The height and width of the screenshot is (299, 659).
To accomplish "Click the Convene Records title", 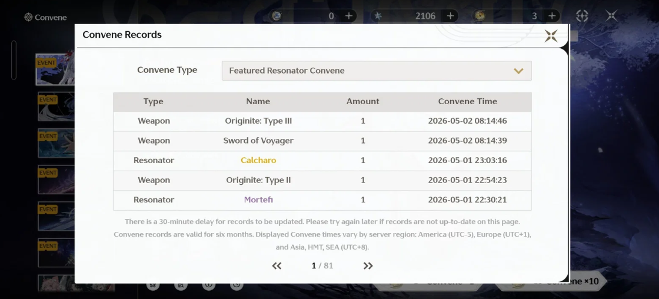I will 122,35.
